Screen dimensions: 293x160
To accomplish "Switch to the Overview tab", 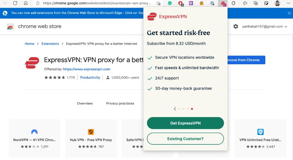I will tap(85, 104).
